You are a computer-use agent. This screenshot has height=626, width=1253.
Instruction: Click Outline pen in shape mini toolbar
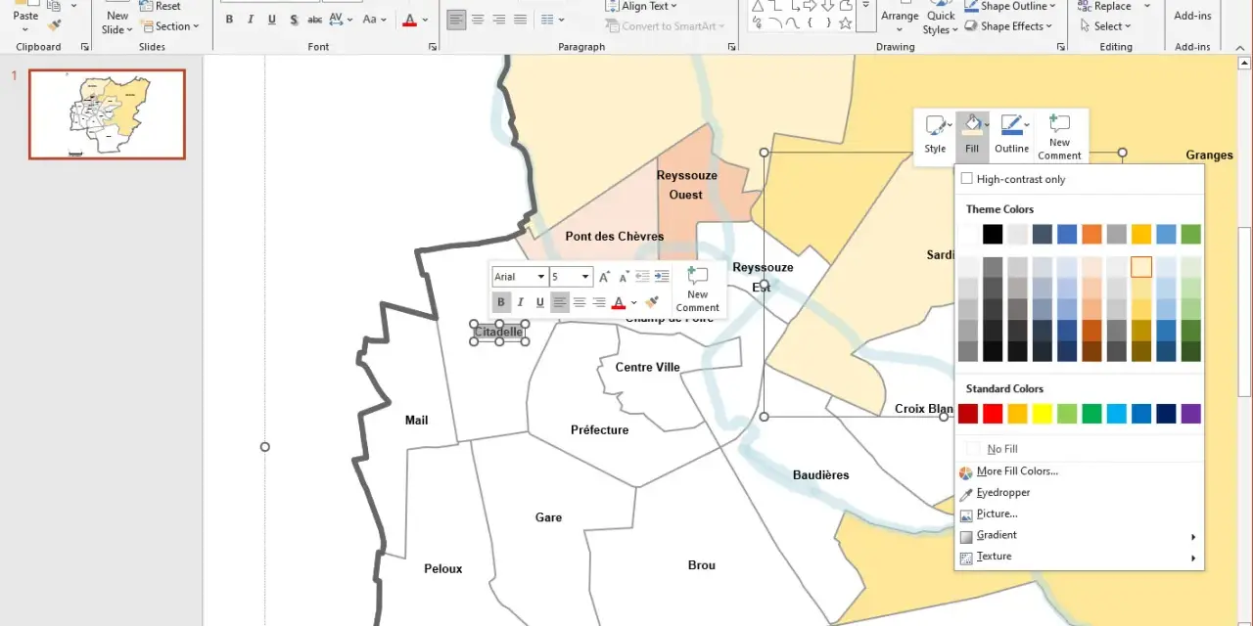tap(1011, 135)
